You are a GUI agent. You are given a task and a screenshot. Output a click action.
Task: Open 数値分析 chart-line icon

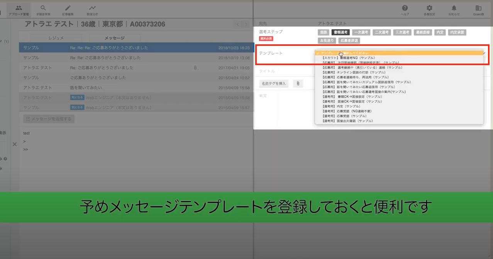coord(92,8)
